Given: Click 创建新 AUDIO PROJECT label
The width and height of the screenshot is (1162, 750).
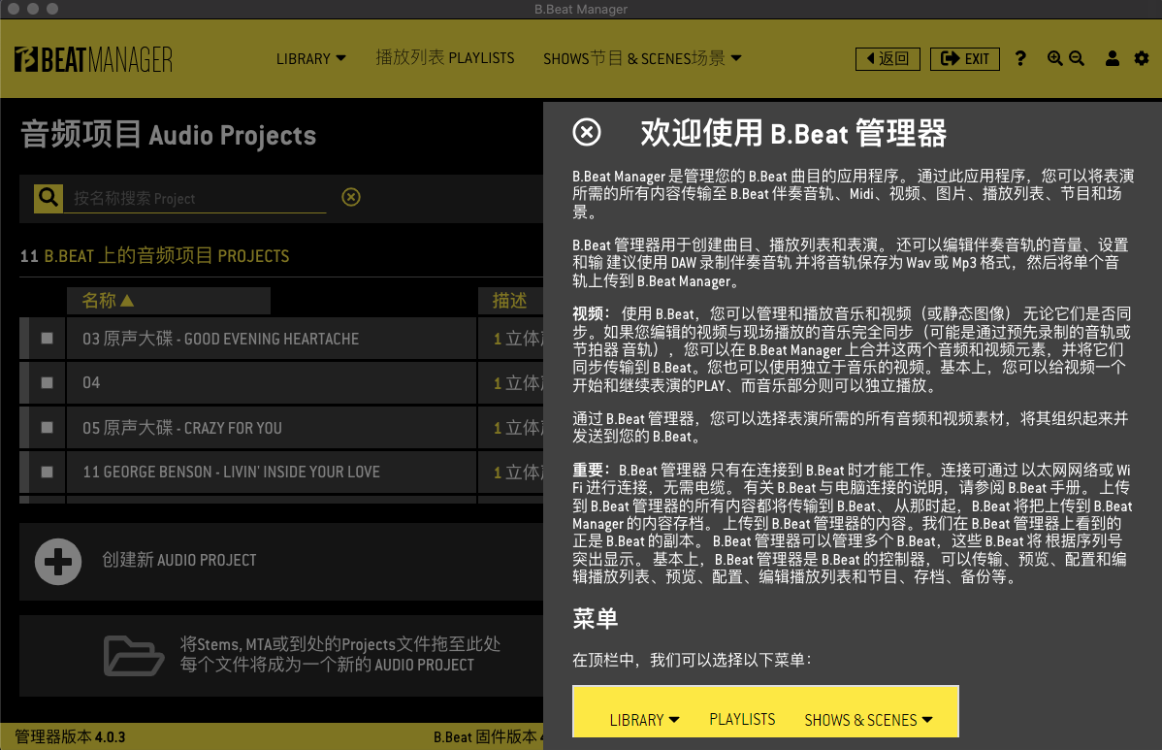Looking at the screenshot, I should pyautogui.click(x=179, y=560).
